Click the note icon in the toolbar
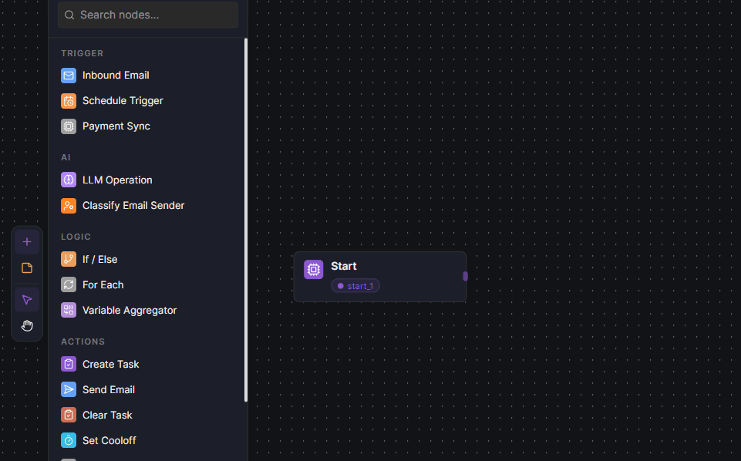The height and width of the screenshot is (461, 741). tap(27, 268)
